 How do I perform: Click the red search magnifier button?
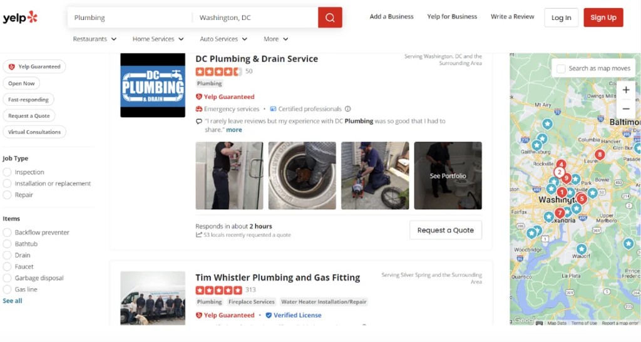pyautogui.click(x=330, y=18)
